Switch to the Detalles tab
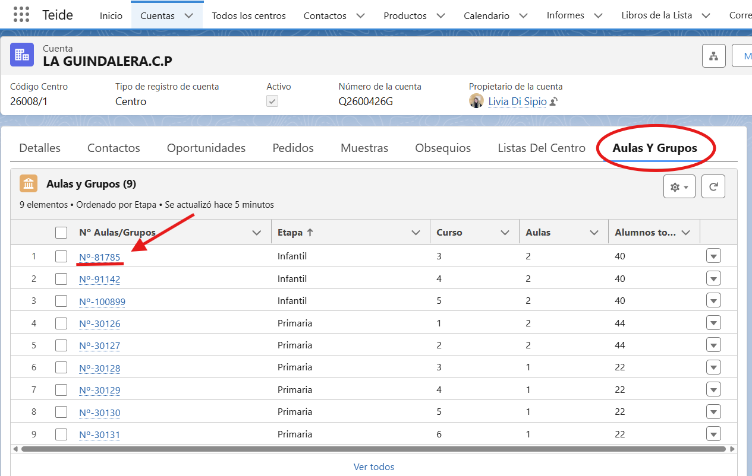Viewport: 752px width, 476px height. [x=40, y=148]
